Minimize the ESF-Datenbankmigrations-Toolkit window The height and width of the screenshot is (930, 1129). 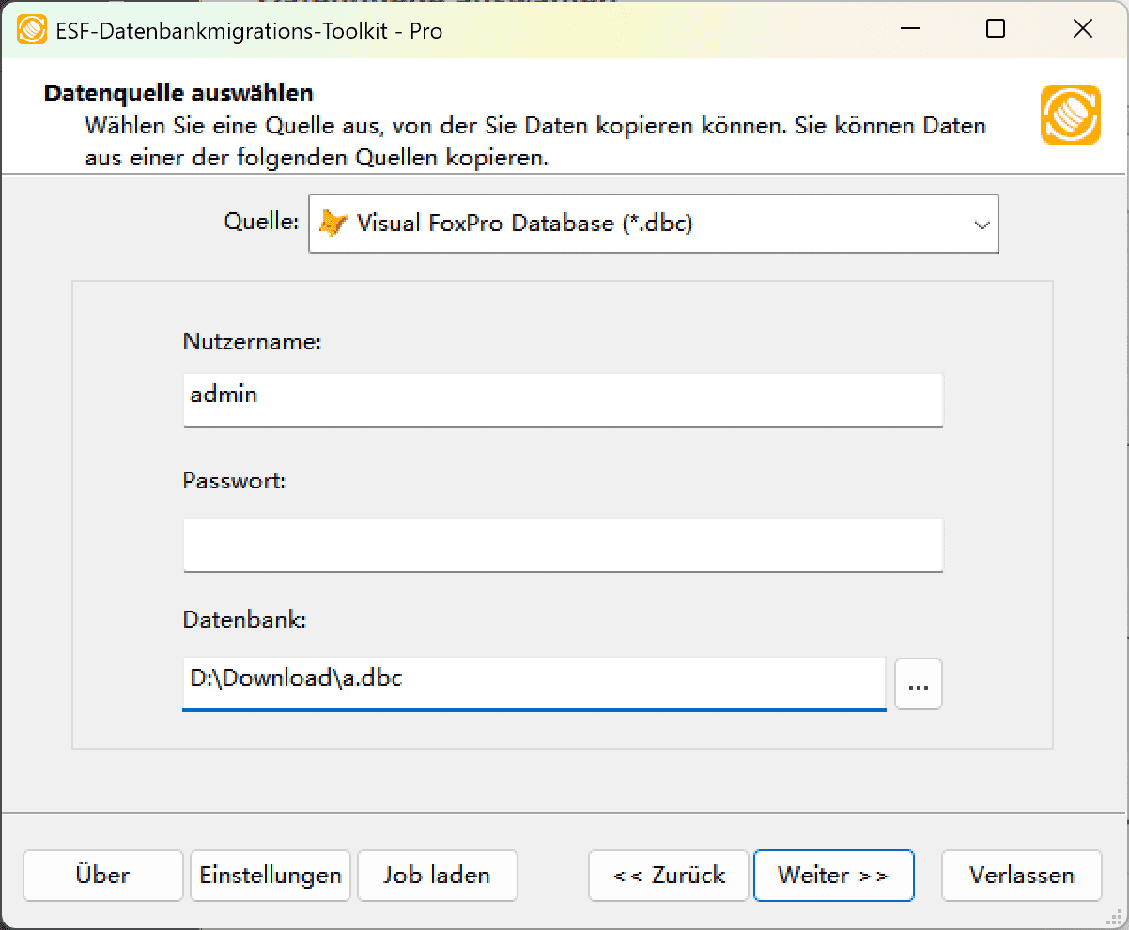(x=909, y=29)
